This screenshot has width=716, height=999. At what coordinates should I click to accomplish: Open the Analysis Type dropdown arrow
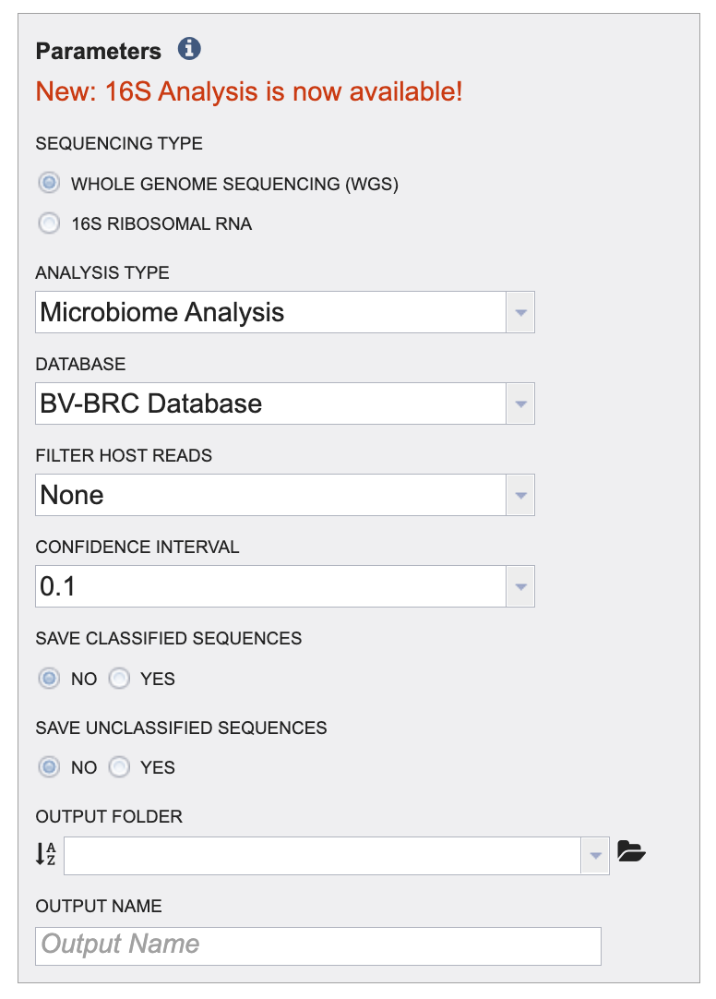pyautogui.click(x=520, y=312)
